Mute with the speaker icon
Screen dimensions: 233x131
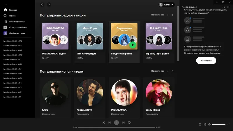(209, 125)
